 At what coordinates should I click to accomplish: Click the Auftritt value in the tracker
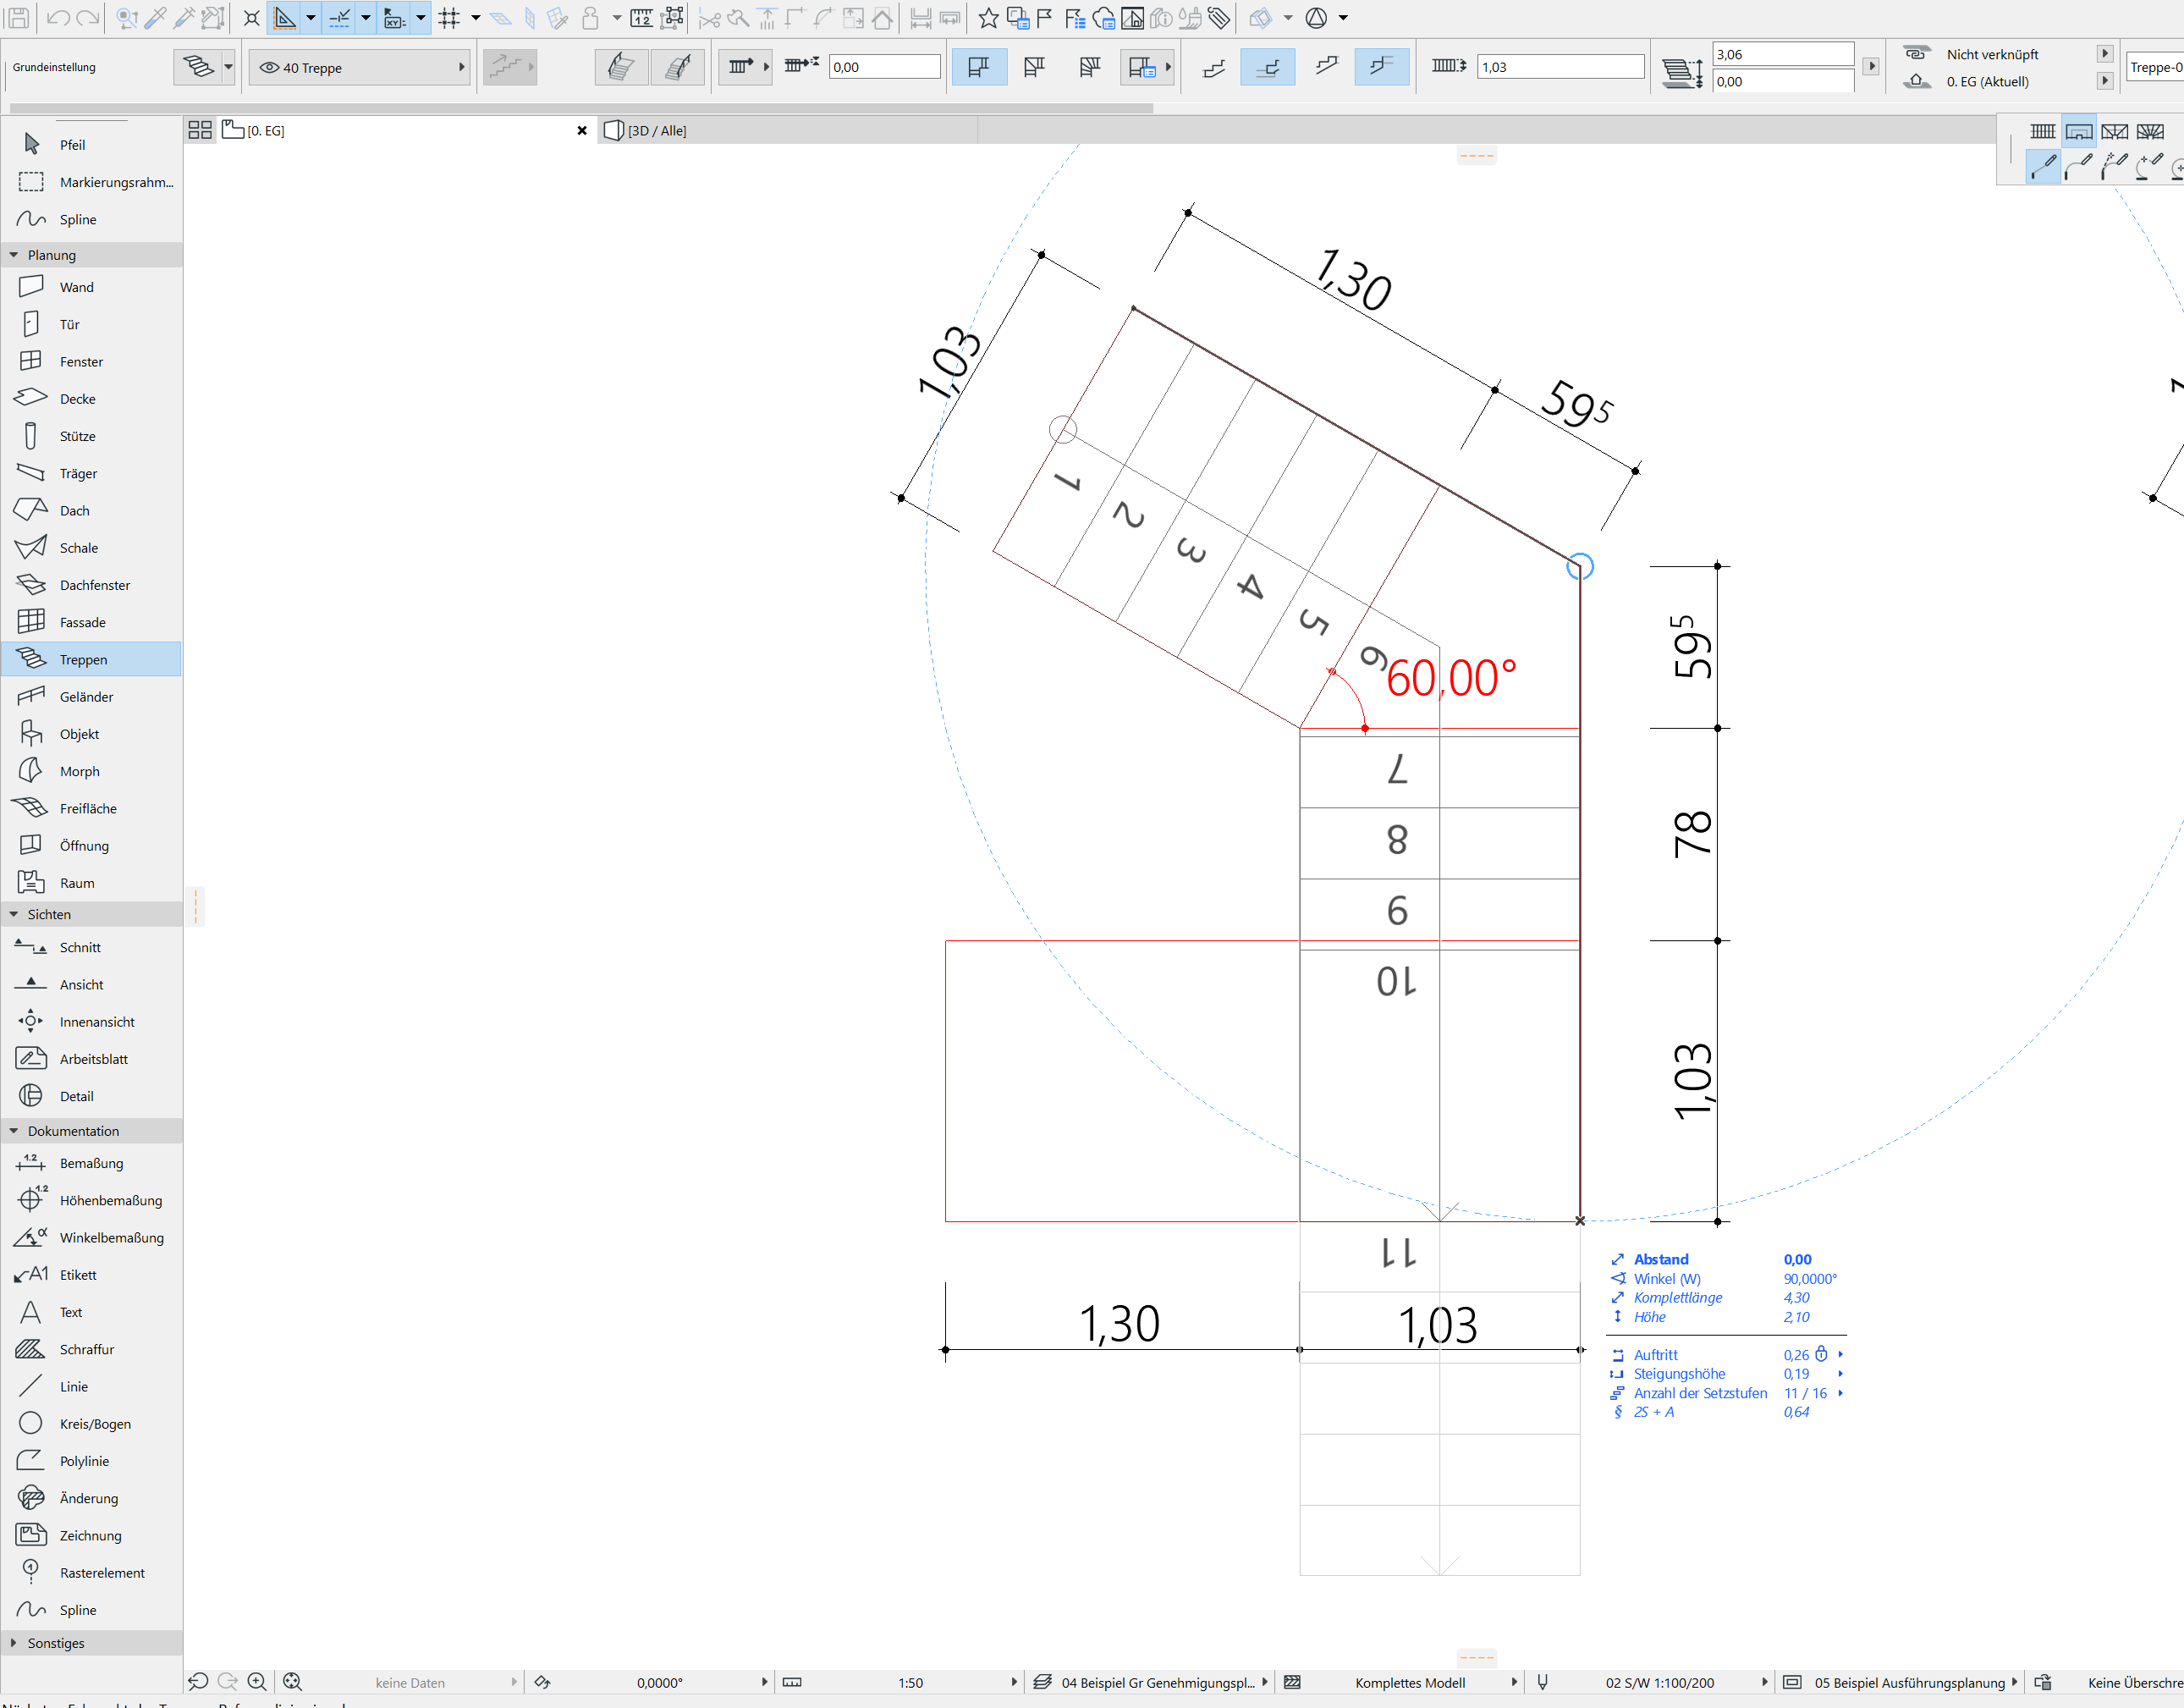(1796, 1355)
